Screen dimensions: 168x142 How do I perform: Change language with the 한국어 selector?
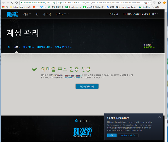tap(85, 121)
